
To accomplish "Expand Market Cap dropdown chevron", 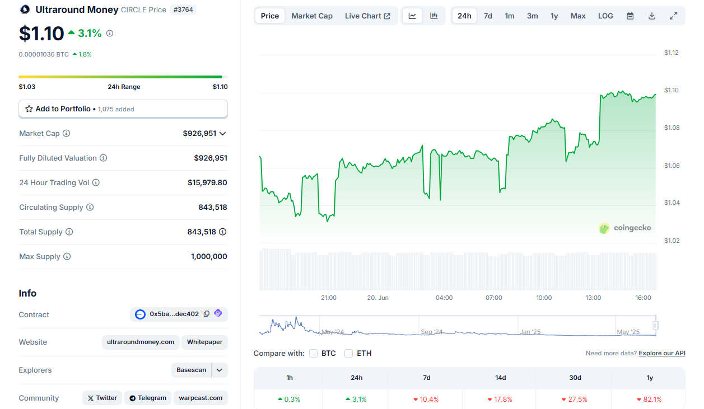I will 223,134.
